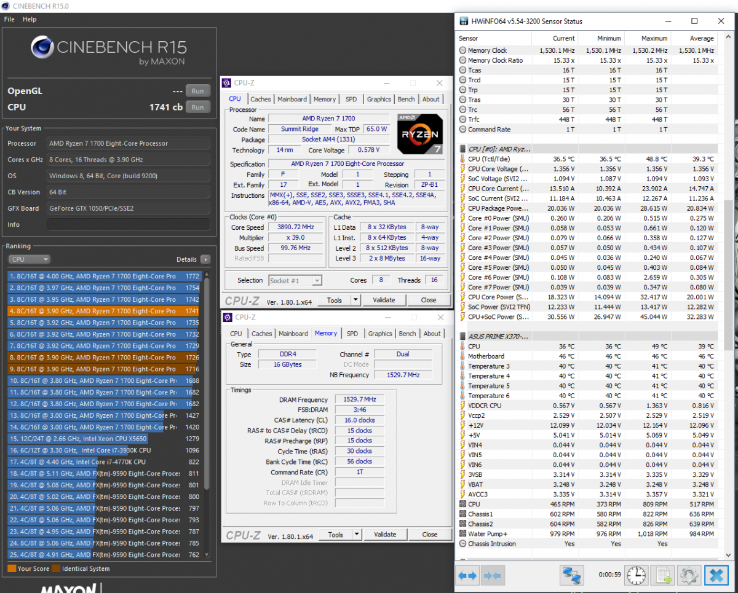Reset HWiNFO min/max with clock icon
Image resolution: width=738 pixels, height=593 pixels.
[637, 576]
